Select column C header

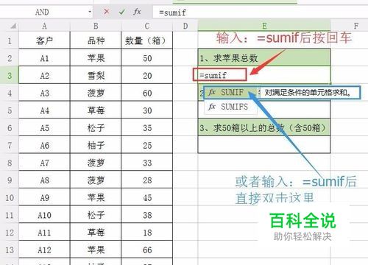[147, 26]
